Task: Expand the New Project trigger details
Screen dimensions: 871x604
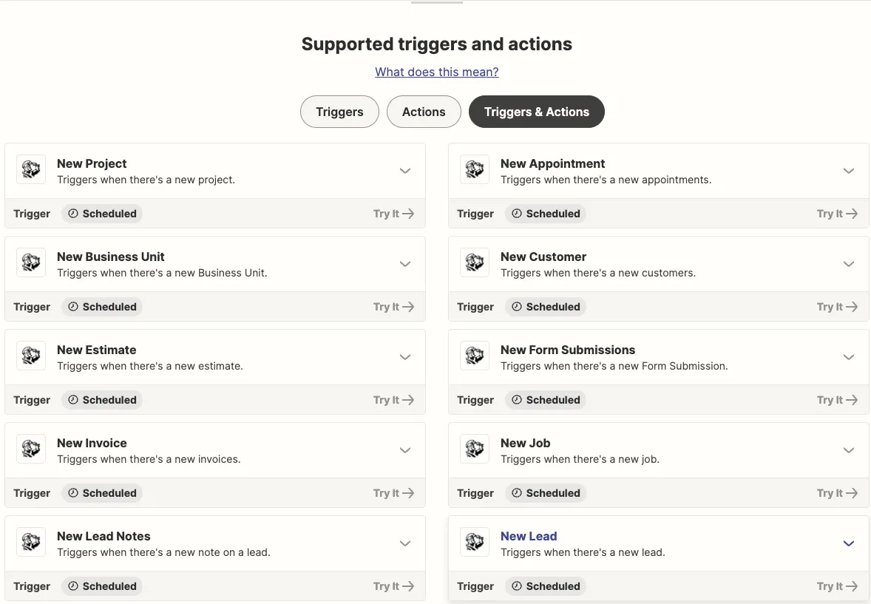Action: (405, 171)
